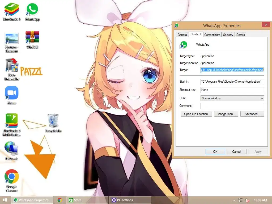Select the WinRAR desktop icon

click(x=32, y=40)
